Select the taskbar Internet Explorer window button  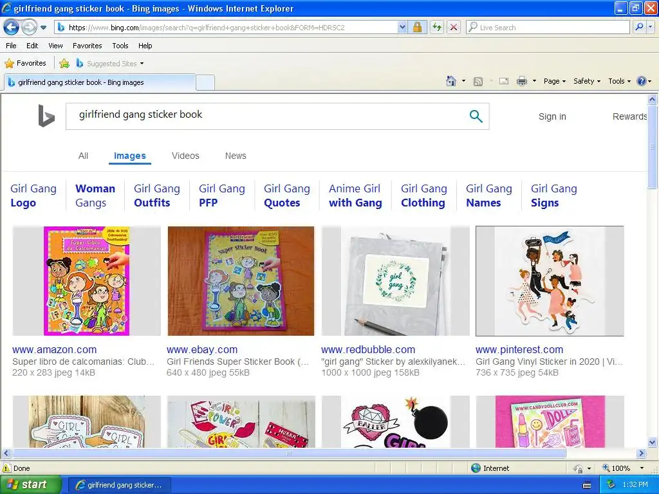click(x=119, y=485)
